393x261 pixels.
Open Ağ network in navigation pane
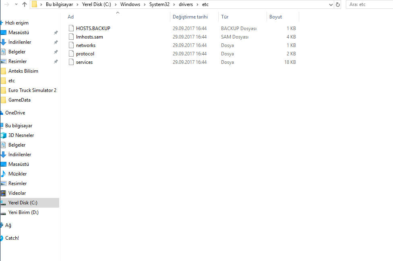8,225
